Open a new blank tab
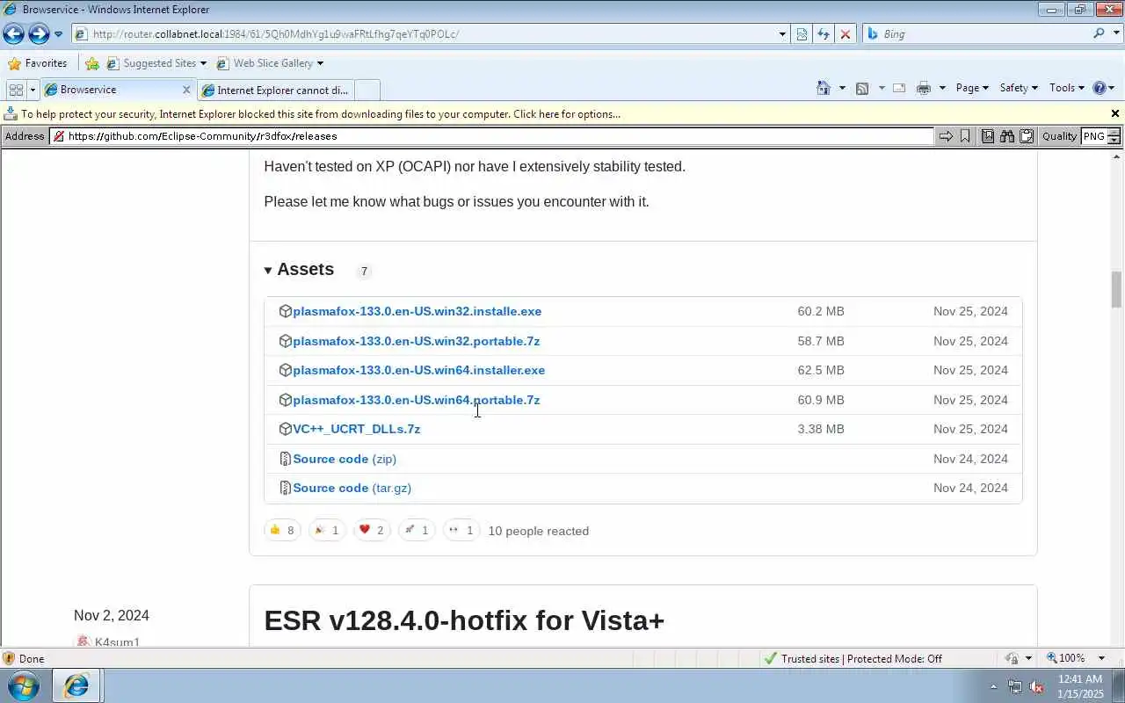 (x=367, y=90)
